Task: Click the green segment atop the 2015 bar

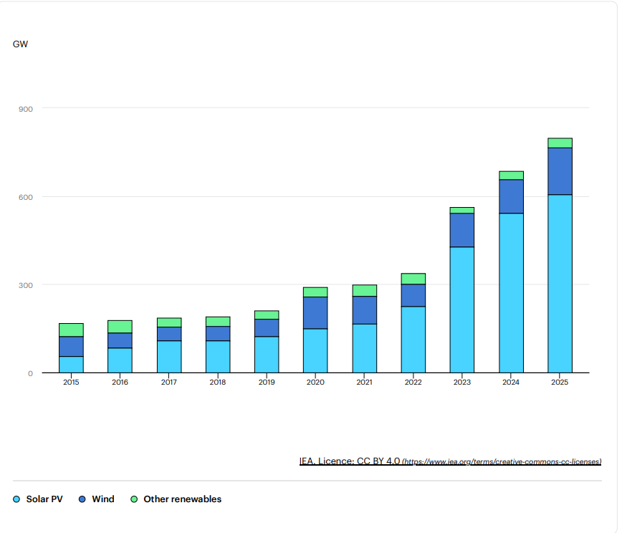Action: pos(70,328)
